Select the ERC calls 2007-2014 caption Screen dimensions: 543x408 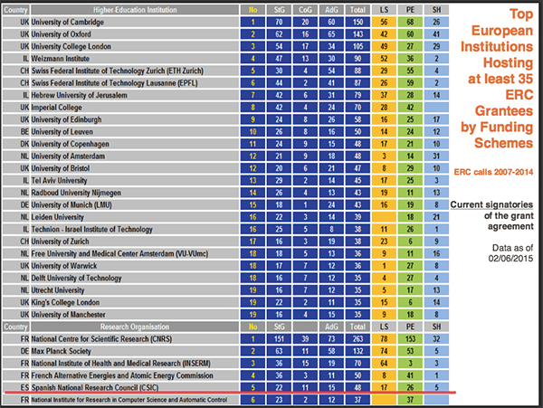click(x=493, y=172)
